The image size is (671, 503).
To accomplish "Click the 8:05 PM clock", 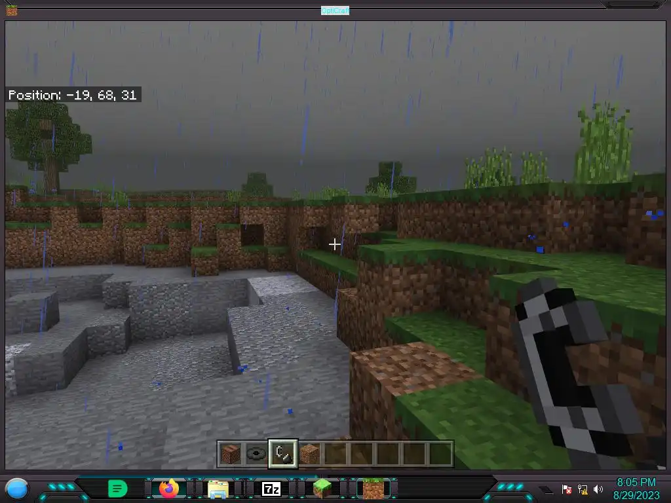I will pyautogui.click(x=636, y=483).
